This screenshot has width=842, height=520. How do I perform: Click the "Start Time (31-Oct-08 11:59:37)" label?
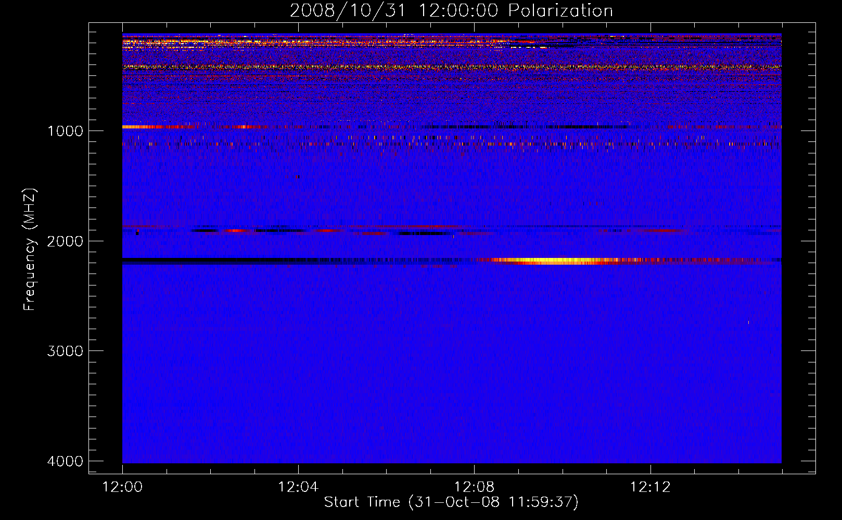[451, 502]
